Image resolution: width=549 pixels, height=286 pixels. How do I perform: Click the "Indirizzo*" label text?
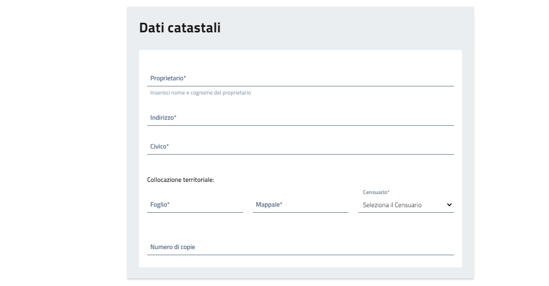point(163,118)
